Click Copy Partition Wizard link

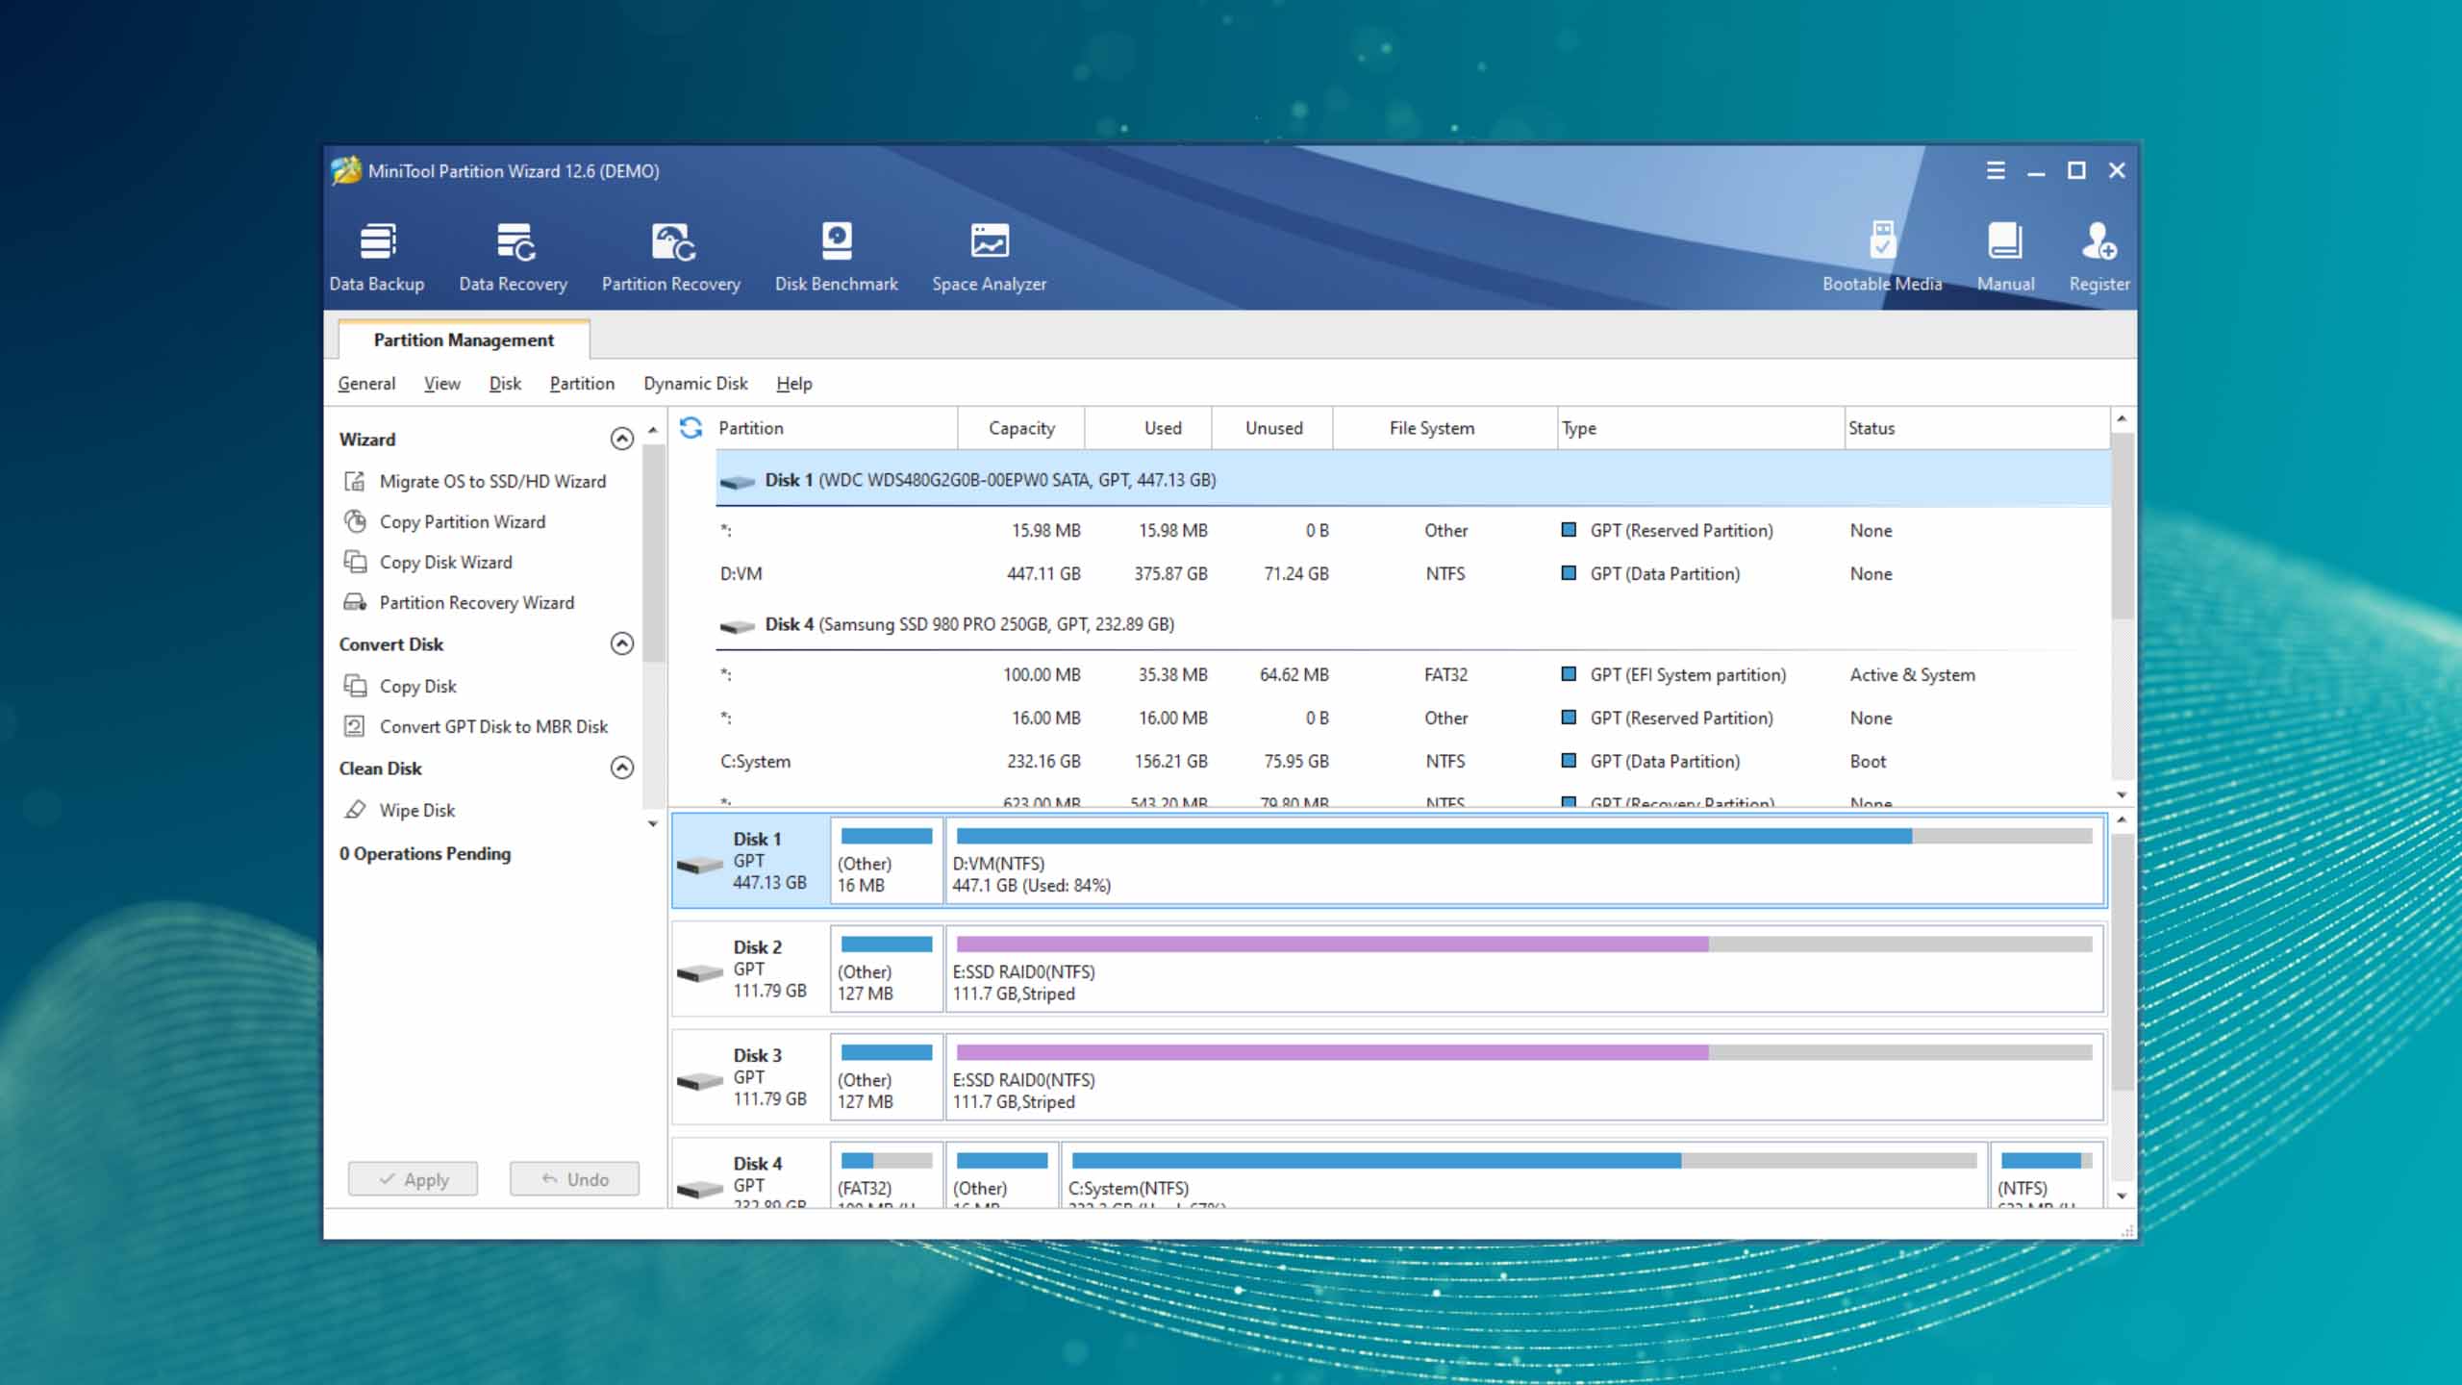(463, 521)
